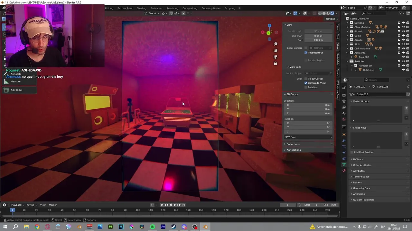Screen dimensions: 412x231
Task: Disable Suelo collection in renders
Action: (x=408, y=36)
